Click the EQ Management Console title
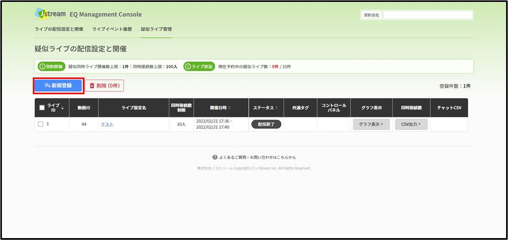The image size is (508, 240). [106, 15]
